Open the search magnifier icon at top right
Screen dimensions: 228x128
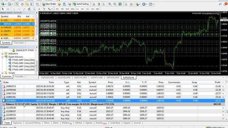pyautogui.click(x=220, y=4)
